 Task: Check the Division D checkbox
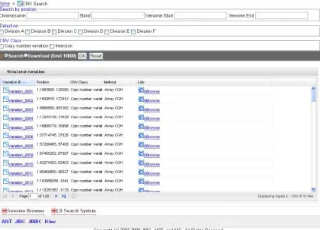point(81,32)
